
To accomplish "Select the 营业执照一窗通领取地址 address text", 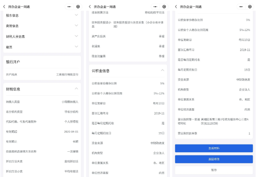I will pyautogui.click(x=225, y=121).
